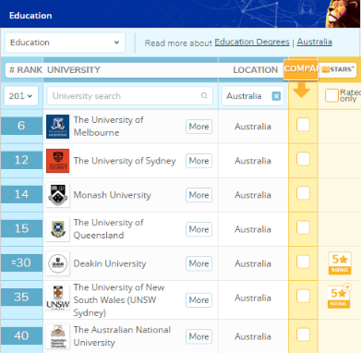Click the QS Stars column logo

pyautogui.click(x=338, y=69)
